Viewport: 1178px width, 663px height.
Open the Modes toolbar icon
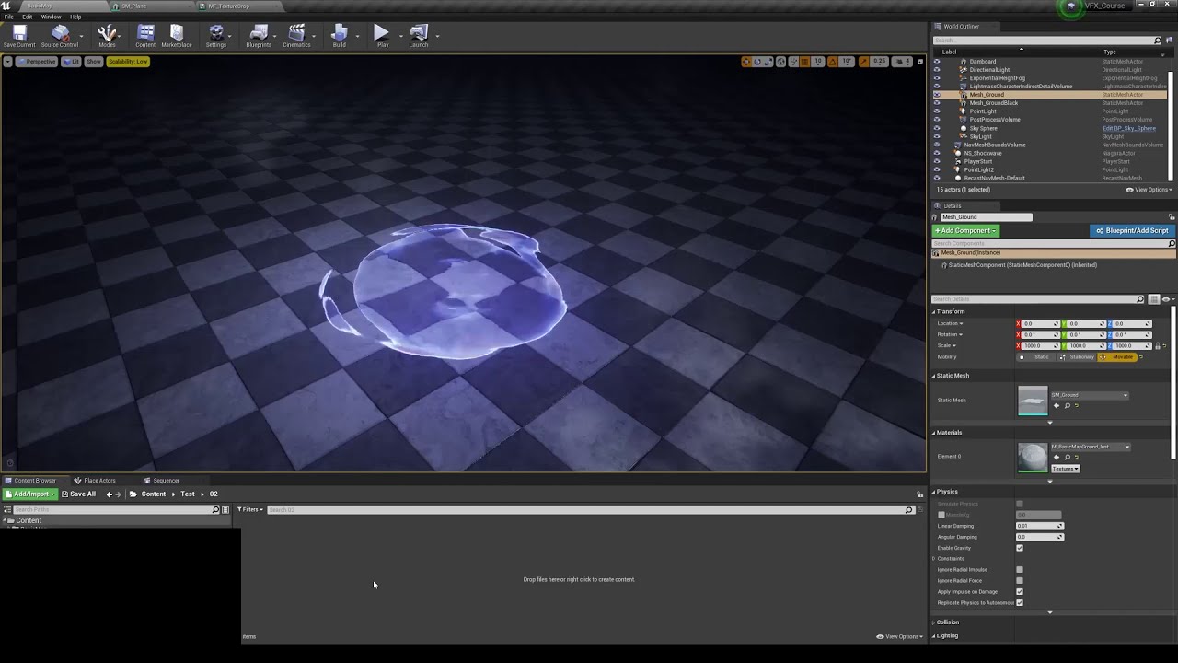(107, 36)
